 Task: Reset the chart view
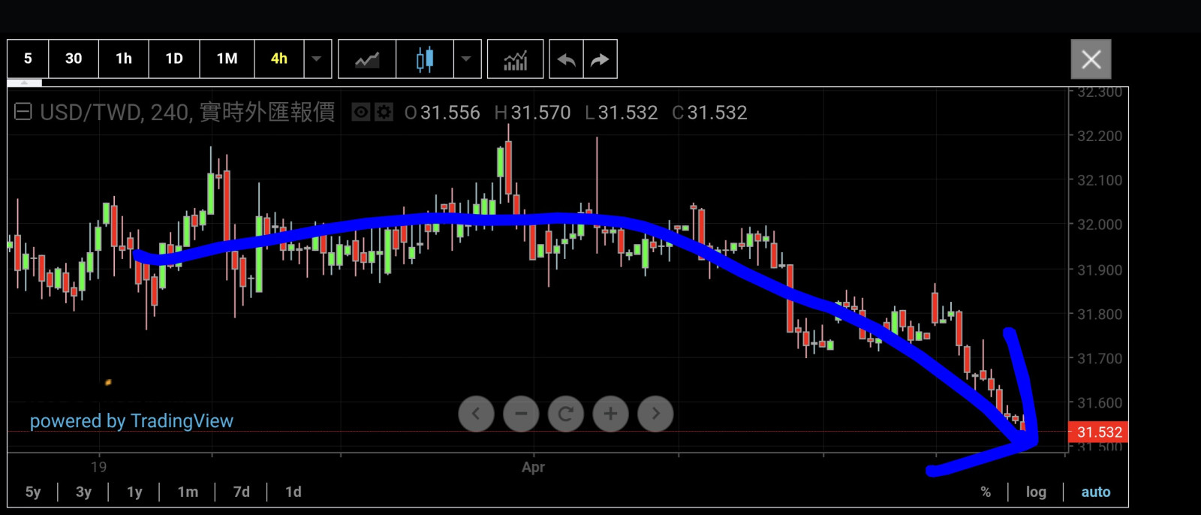pyautogui.click(x=566, y=414)
